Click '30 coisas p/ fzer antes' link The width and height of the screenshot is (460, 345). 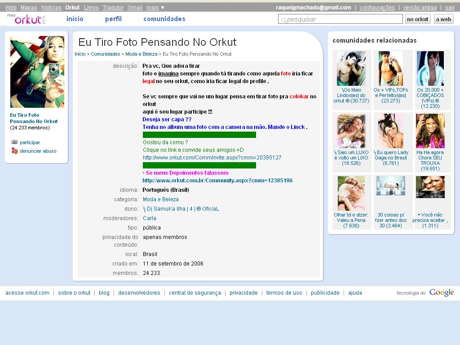click(391, 220)
